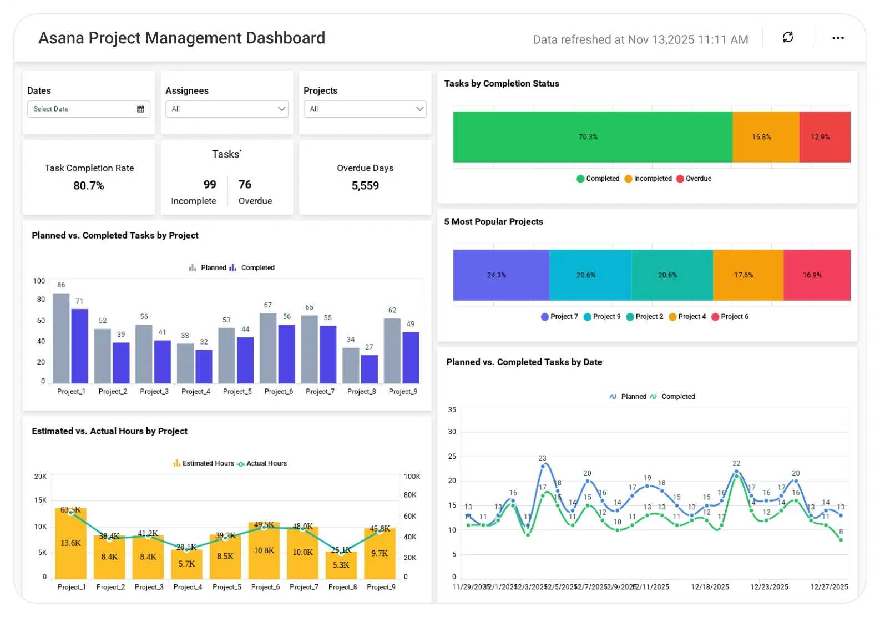
Task: Click the red 12.9% Overdue segment
Action: click(825, 137)
